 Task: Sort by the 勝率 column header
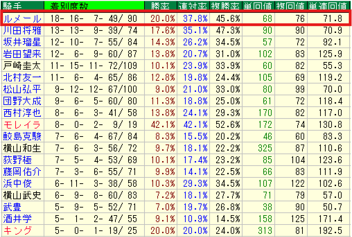(x=161, y=6)
